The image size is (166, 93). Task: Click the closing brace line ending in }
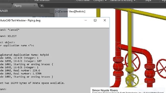[26, 77]
